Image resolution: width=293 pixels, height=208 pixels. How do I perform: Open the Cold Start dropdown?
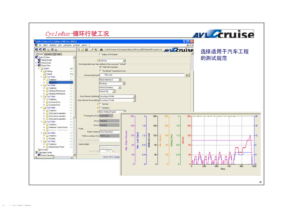pos(124,61)
